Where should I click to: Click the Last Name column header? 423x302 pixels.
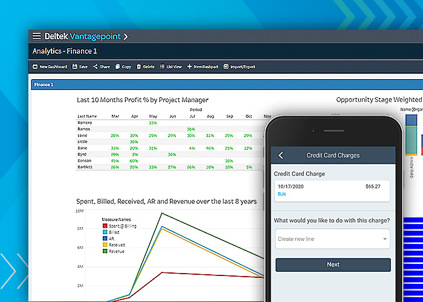pyautogui.click(x=87, y=117)
